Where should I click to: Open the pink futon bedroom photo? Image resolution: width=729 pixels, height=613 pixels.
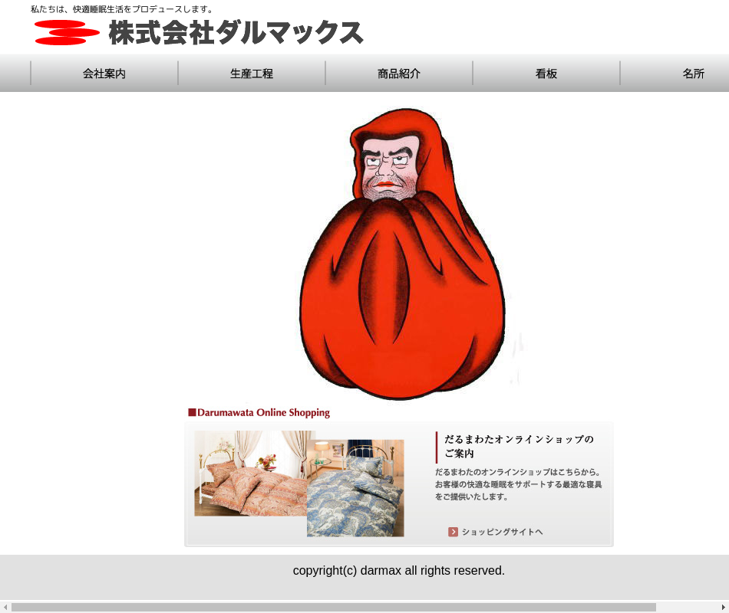coord(249,473)
